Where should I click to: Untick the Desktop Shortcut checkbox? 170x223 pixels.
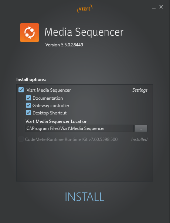click(28, 113)
